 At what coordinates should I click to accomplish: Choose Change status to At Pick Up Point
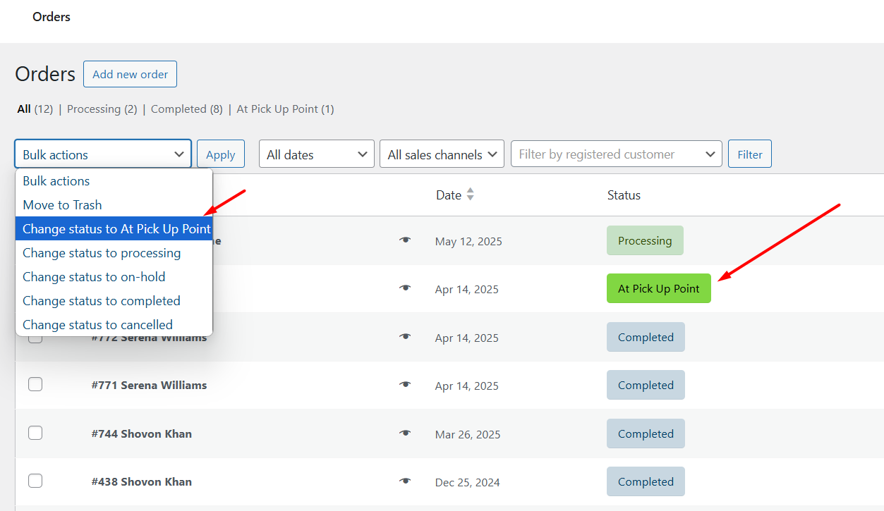(114, 229)
